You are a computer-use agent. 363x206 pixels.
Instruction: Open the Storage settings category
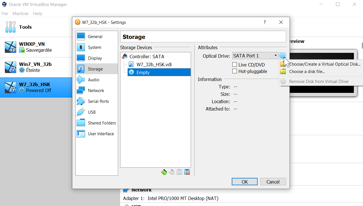tap(97, 69)
